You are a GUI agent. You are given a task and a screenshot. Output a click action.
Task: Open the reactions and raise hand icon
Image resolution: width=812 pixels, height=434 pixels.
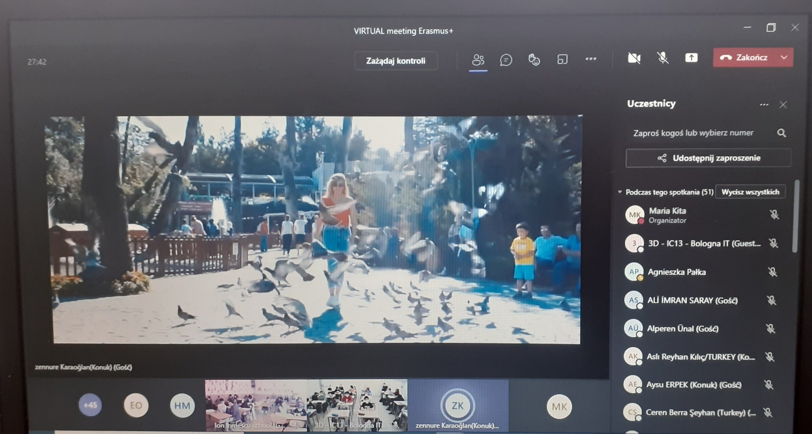534,60
